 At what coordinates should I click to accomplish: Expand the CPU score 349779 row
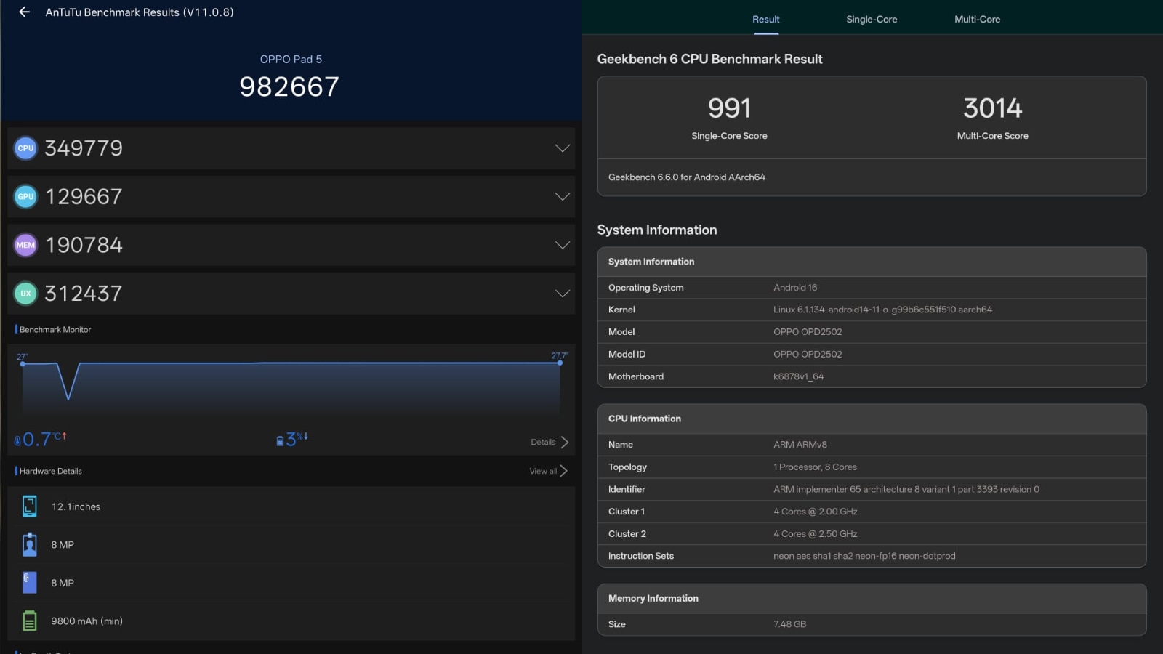[x=562, y=148]
